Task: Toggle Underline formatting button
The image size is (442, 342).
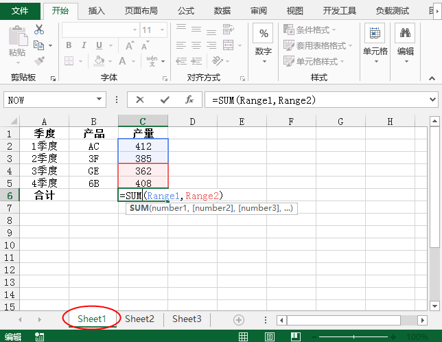Action: 99,45
